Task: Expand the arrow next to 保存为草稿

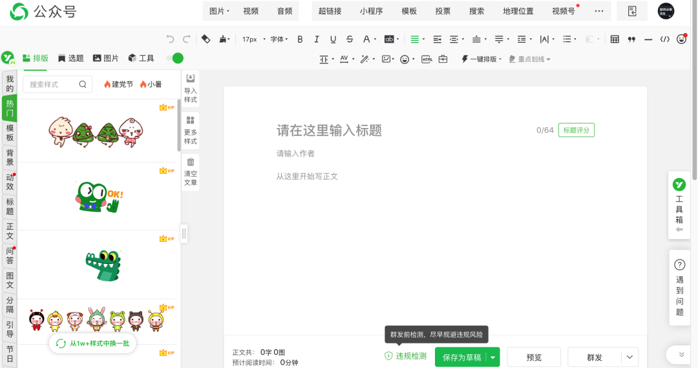Action: [492, 357]
